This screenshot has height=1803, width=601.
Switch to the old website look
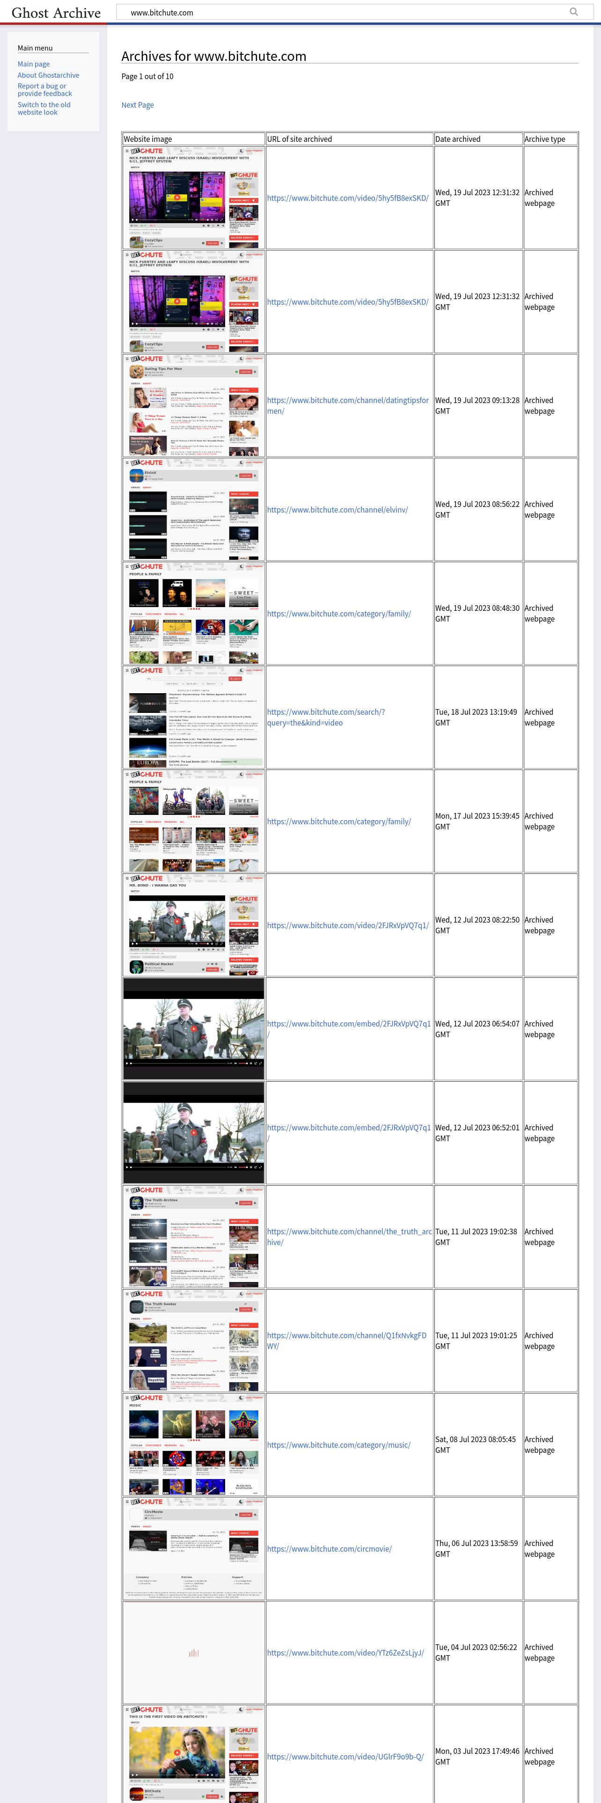click(44, 109)
